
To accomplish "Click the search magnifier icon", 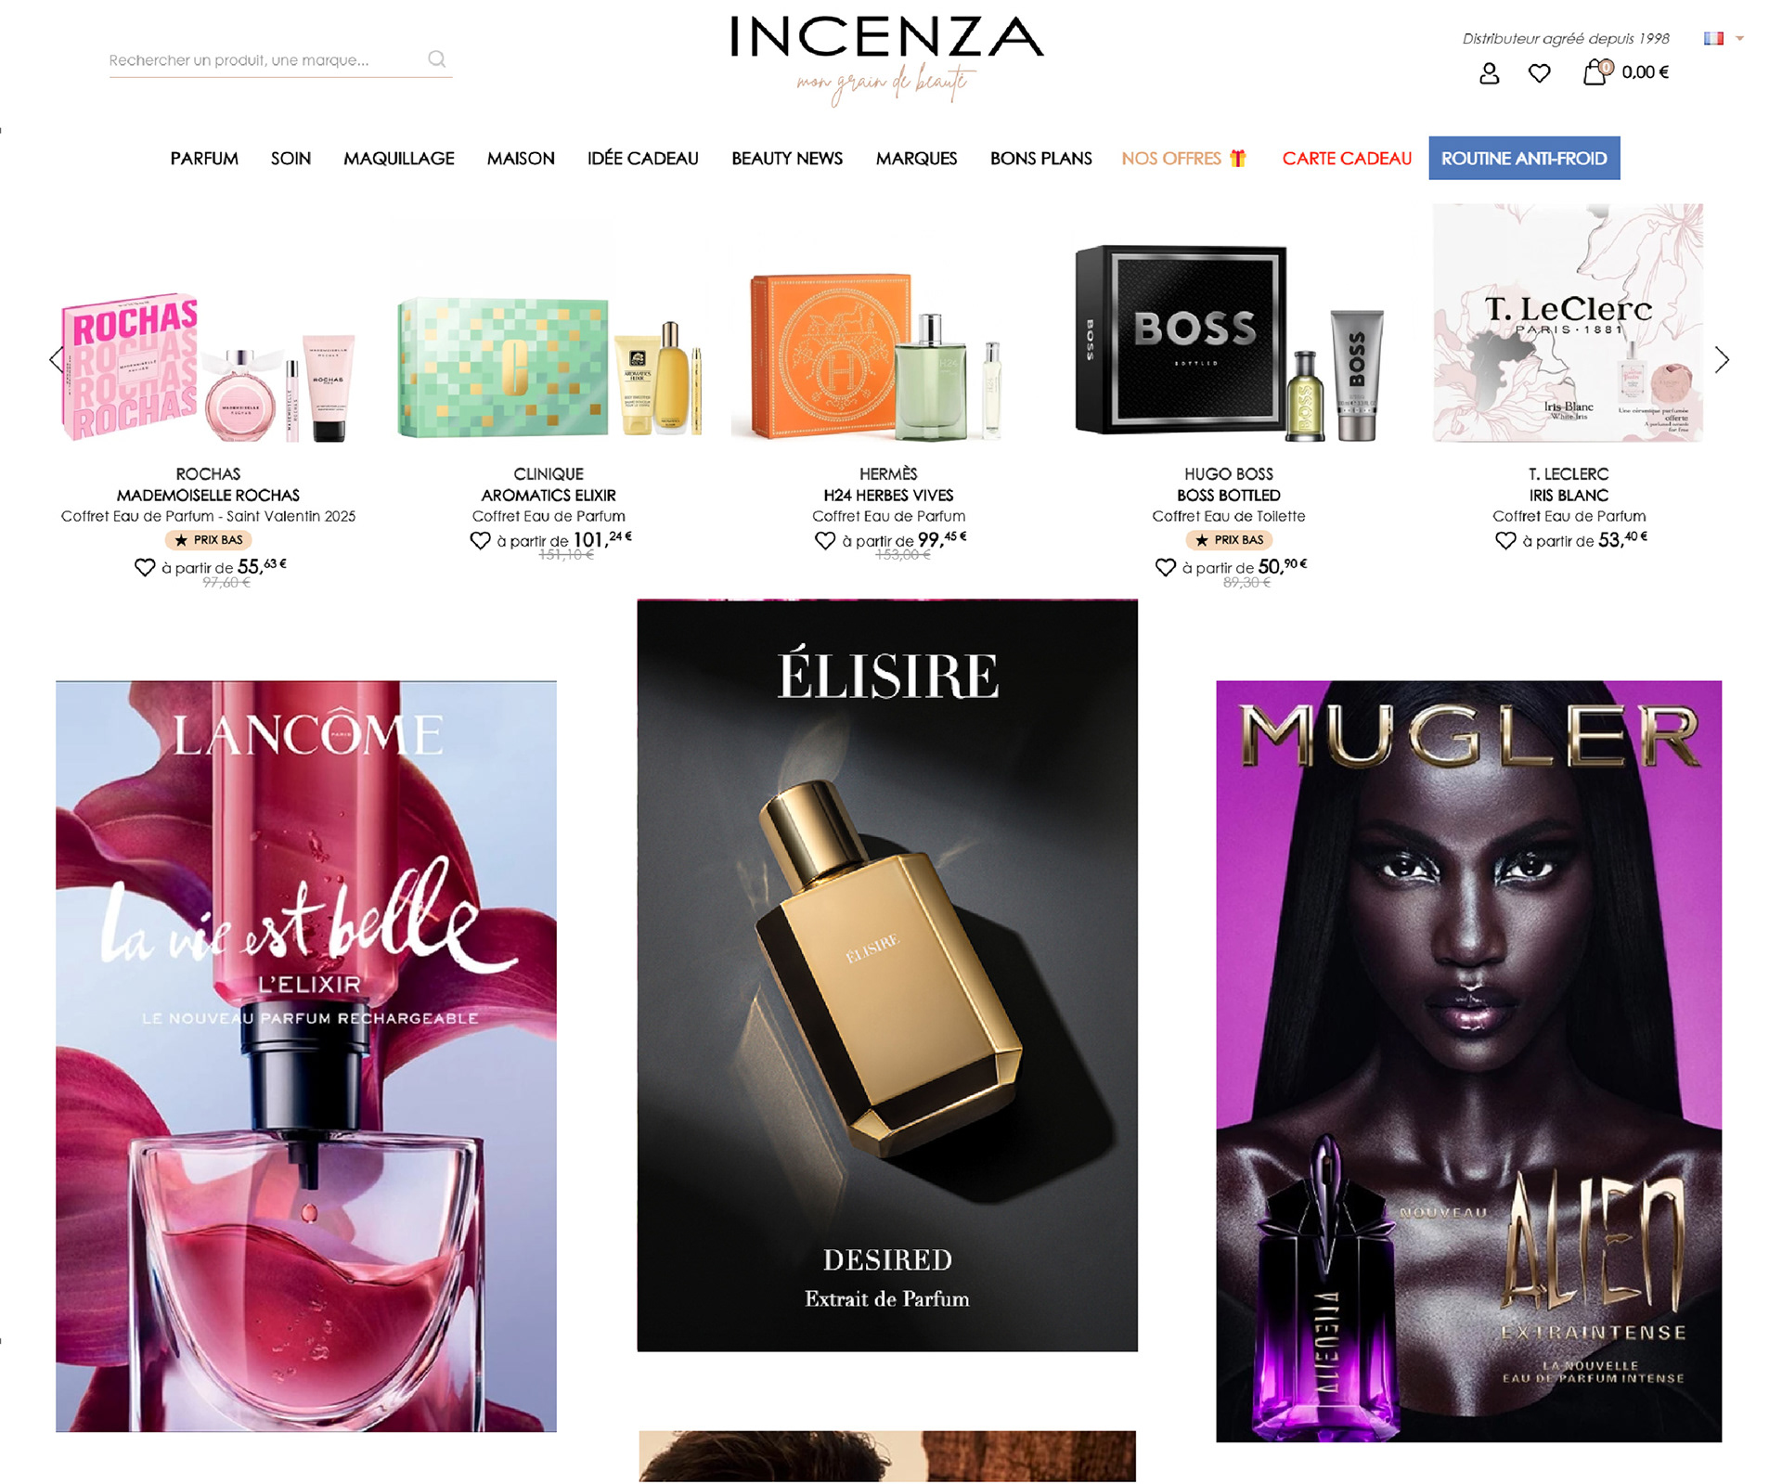I will (x=436, y=59).
